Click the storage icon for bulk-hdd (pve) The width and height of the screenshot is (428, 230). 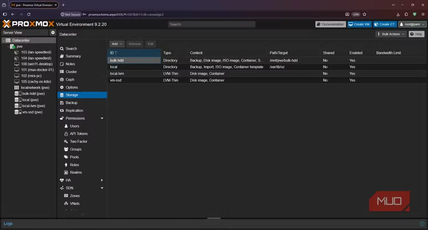(x=18, y=93)
